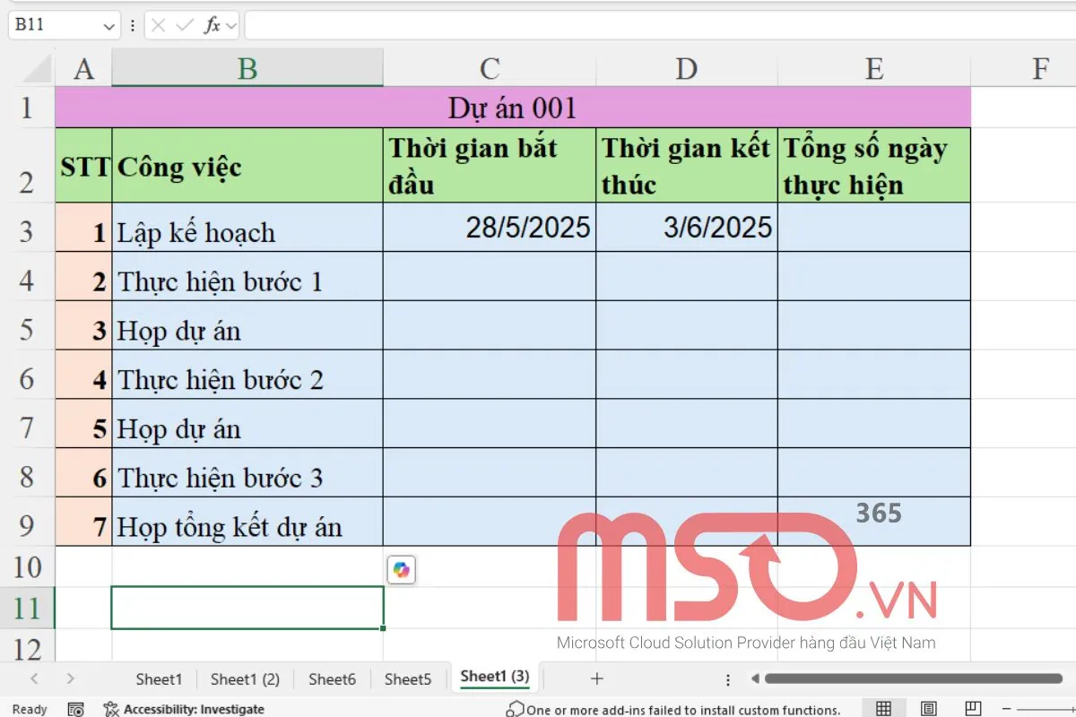Switch to Page Layout view icon in status bar

click(929, 709)
